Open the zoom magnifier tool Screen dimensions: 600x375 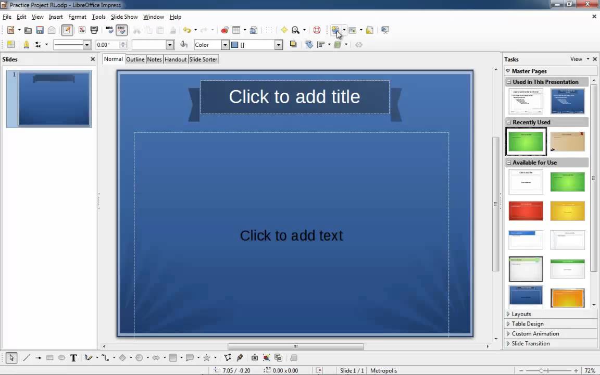[295, 30]
